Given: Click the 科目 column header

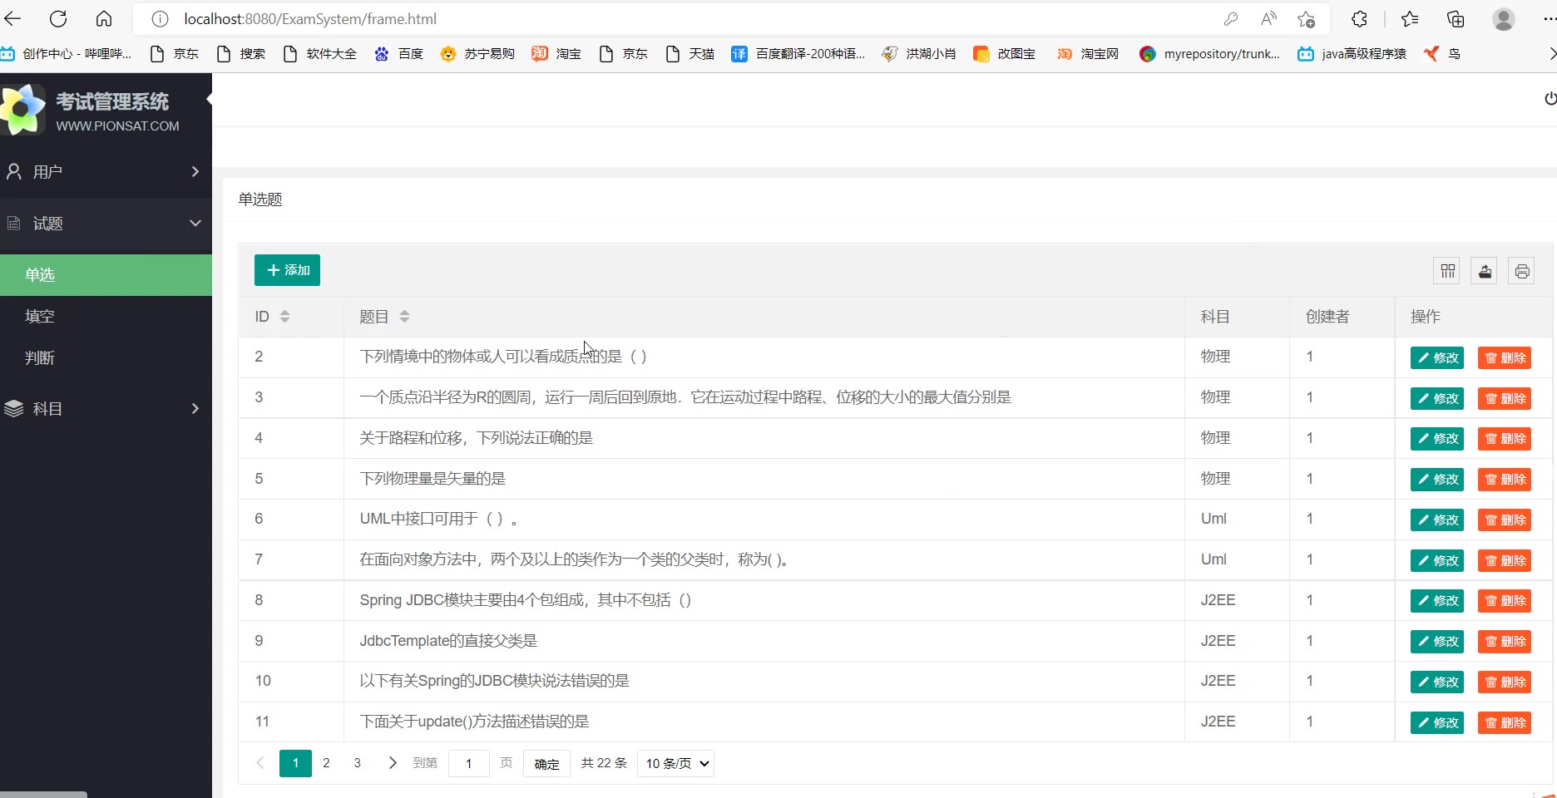Looking at the screenshot, I should (1215, 317).
